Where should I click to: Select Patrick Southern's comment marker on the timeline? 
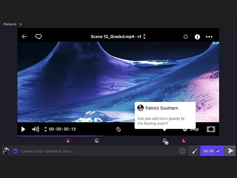click(165, 141)
